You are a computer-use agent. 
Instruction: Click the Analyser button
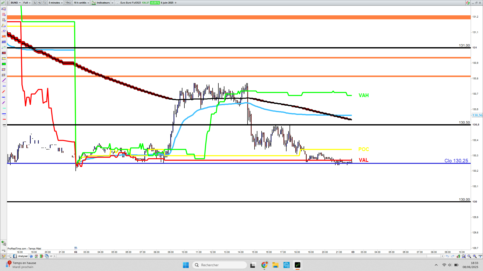point(21,256)
